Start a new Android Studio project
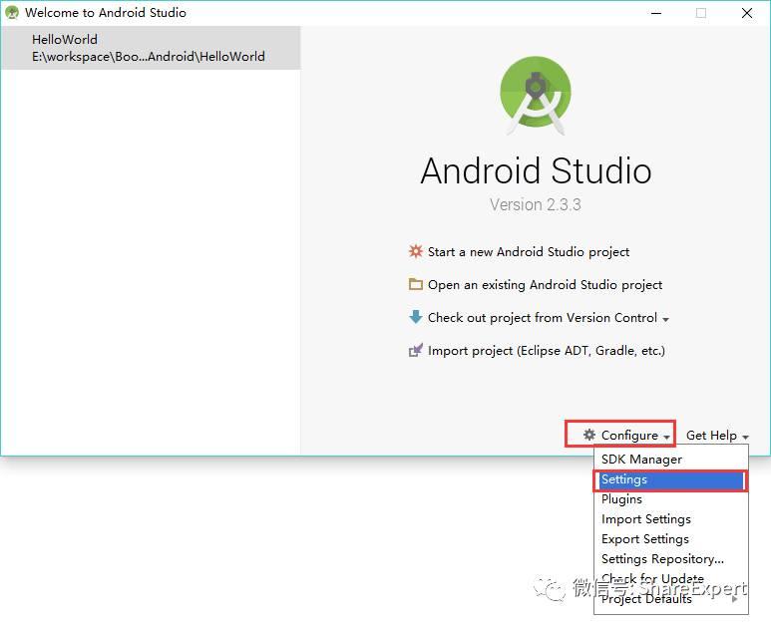Screen dimensions: 771x623 (528, 252)
